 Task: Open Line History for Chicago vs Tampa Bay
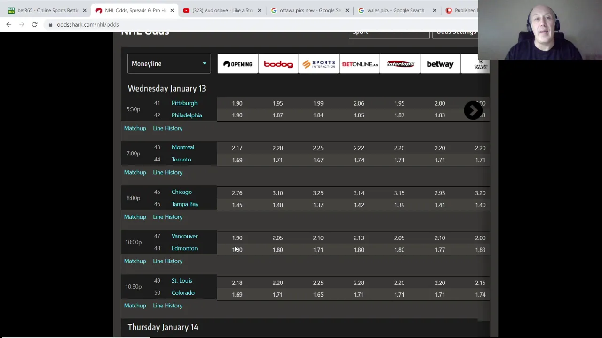coord(167,217)
